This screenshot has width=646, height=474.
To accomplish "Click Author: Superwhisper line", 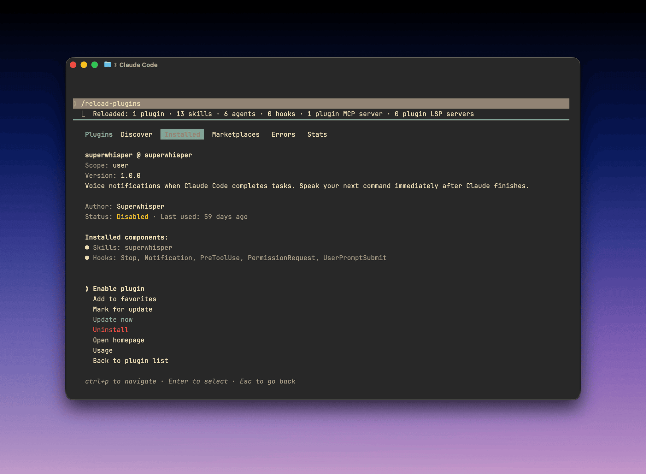I will [x=125, y=206].
